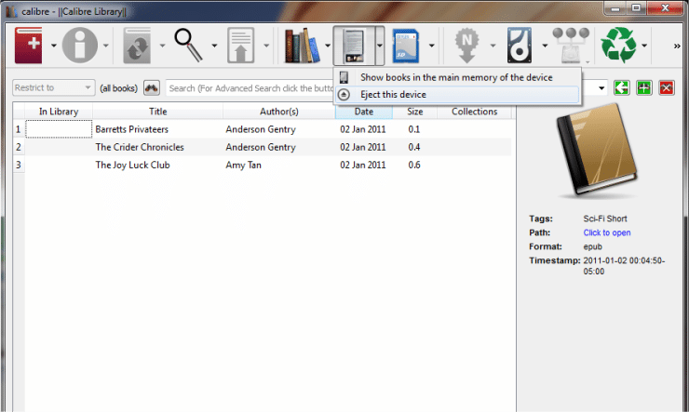The image size is (689, 412).
Task: Sort by the Author(s) column header
Action: pyautogui.click(x=279, y=112)
